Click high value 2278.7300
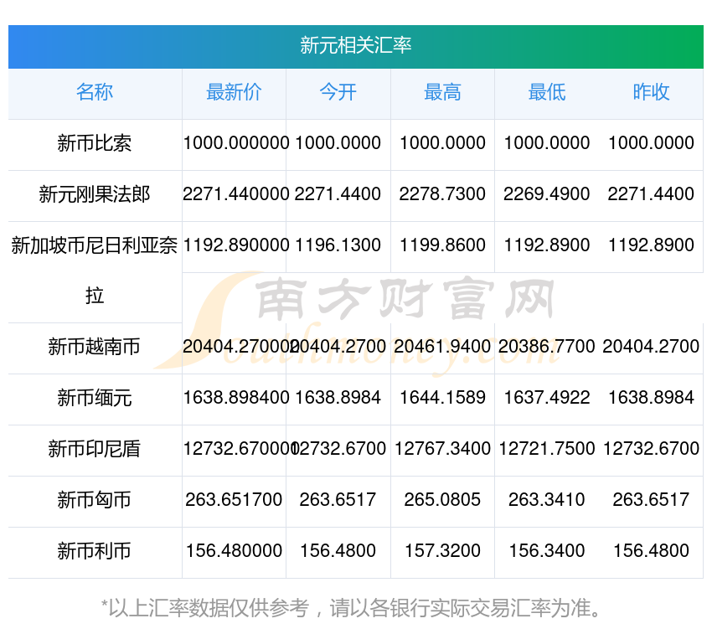712x634 pixels. click(443, 194)
